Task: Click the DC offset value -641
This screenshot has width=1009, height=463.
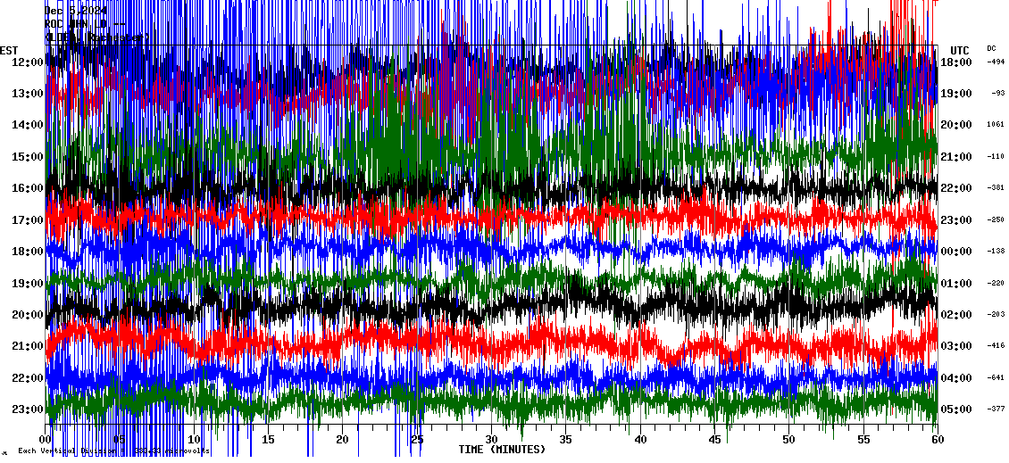Action: tap(996, 377)
